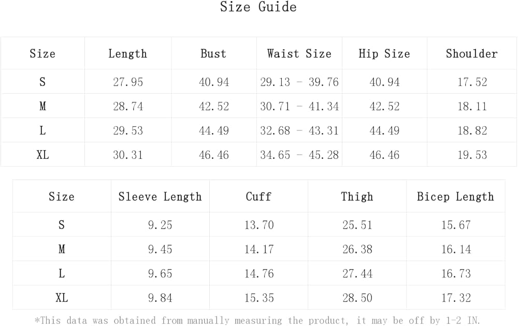
Task: Select the Waist Size column header
Action: pyautogui.click(x=299, y=54)
